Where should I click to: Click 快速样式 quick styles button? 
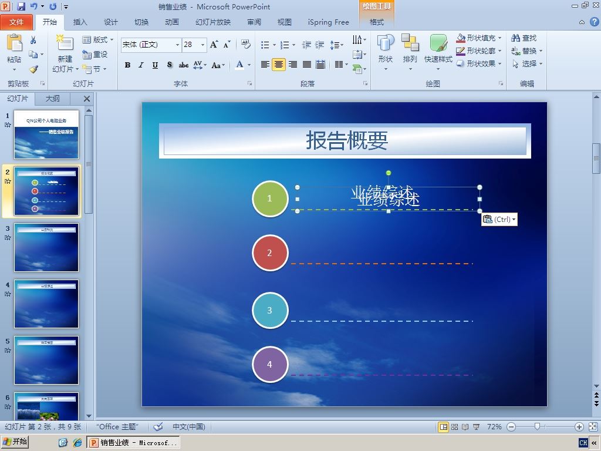(438, 52)
